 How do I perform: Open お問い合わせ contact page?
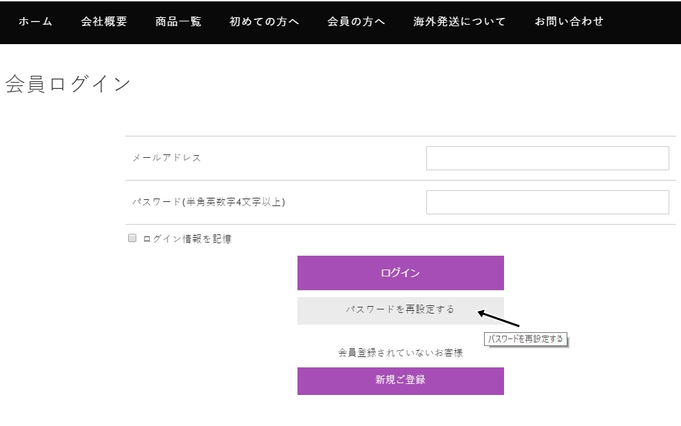coord(569,22)
